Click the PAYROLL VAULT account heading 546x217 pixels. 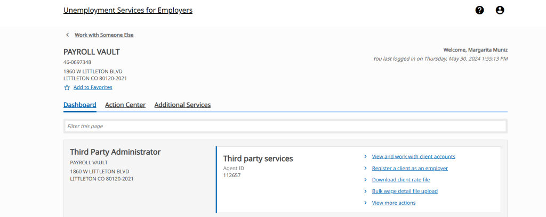92,52
